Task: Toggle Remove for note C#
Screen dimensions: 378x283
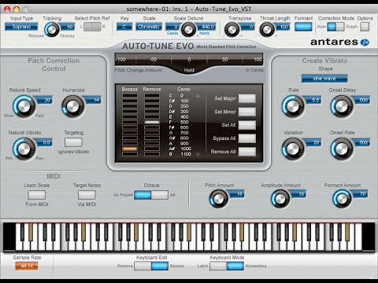Action: (152, 101)
